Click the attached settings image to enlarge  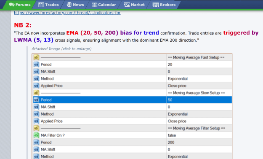point(132,106)
